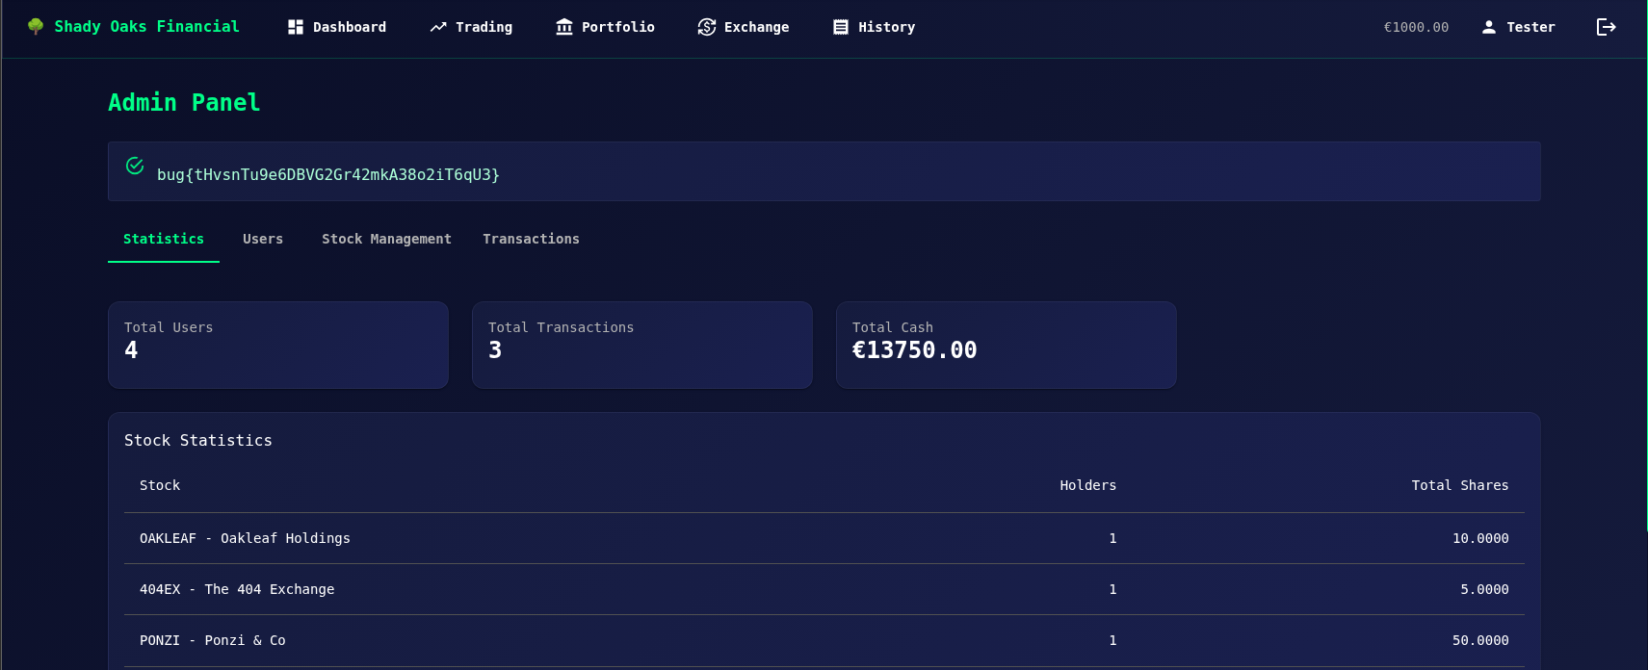Select the Transactions tab
The height and width of the screenshot is (670, 1648).
click(531, 239)
